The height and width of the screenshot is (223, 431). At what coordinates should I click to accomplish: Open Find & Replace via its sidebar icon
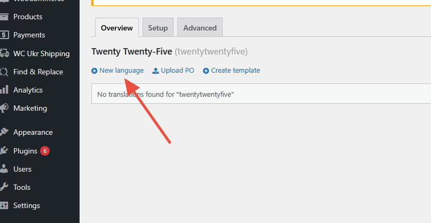4,72
